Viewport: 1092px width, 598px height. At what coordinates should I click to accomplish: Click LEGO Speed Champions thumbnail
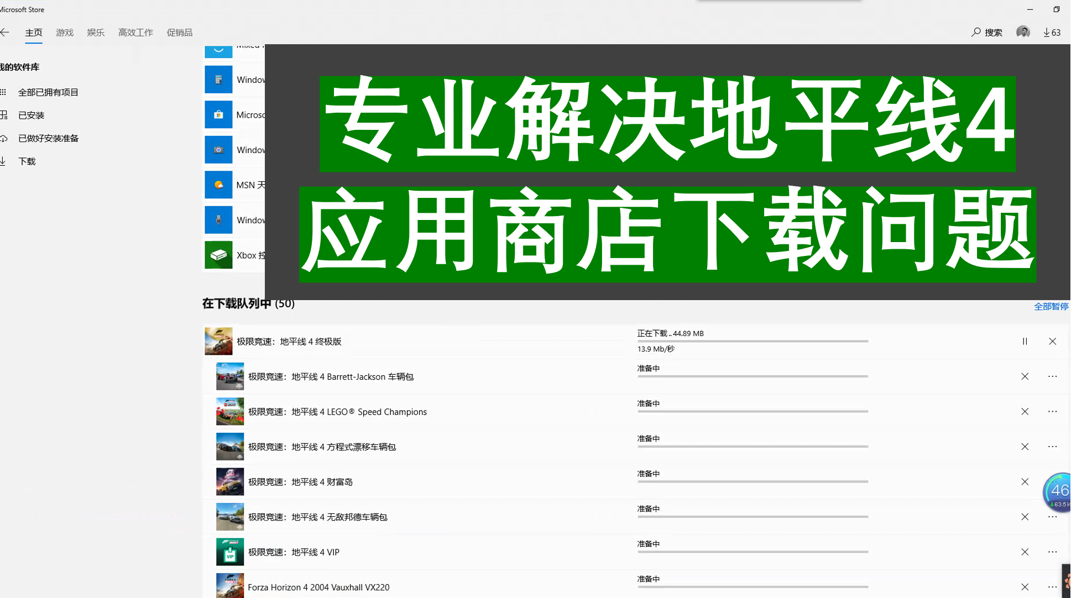(230, 412)
